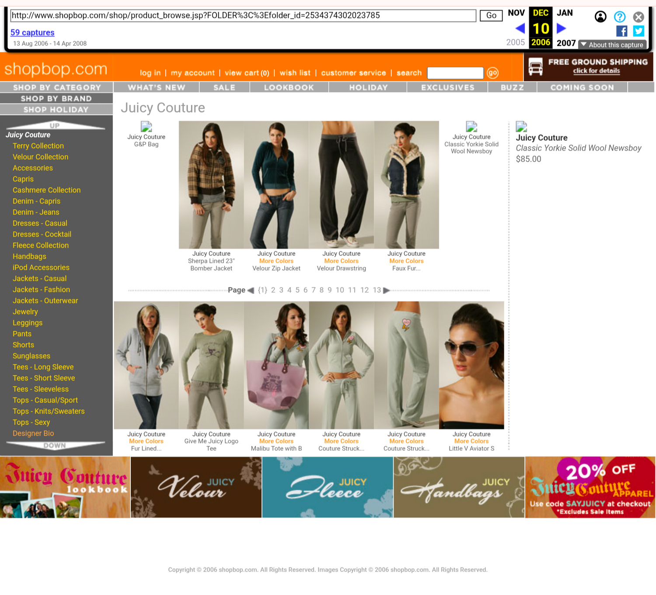Open 20% off Juicy Couture apparel banner
This screenshot has width=656, height=595.
pos(590,488)
